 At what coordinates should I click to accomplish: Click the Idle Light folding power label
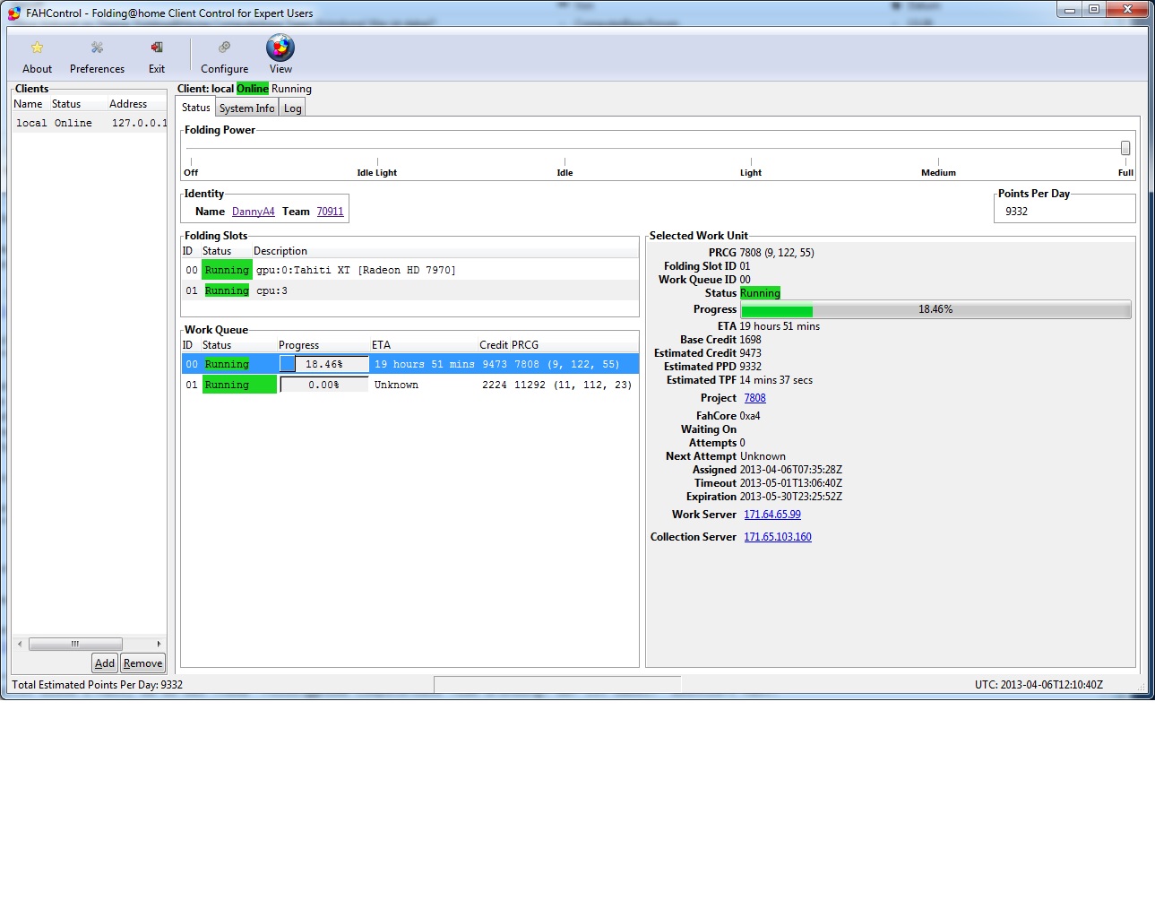pyautogui.click(x=376, y=173)
